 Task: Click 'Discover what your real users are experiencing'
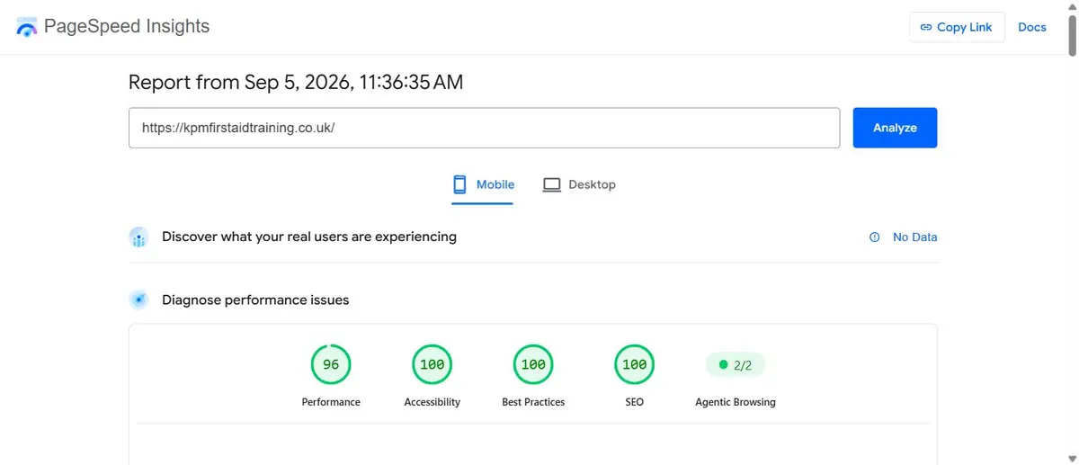pyautogui.click(x=309, y=237)
